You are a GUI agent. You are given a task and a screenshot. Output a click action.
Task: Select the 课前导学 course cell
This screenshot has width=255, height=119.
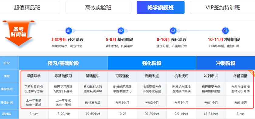[34, 76]
